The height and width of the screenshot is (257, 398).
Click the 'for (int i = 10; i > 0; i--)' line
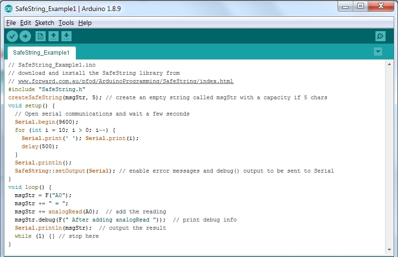click(x=65, y=130)
